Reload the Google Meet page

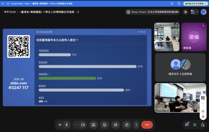(8, 4)
